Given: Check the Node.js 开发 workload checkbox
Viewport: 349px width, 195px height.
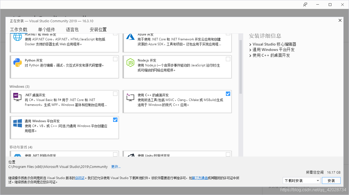Looking at the screenshot, I should [x=228, y=59].
